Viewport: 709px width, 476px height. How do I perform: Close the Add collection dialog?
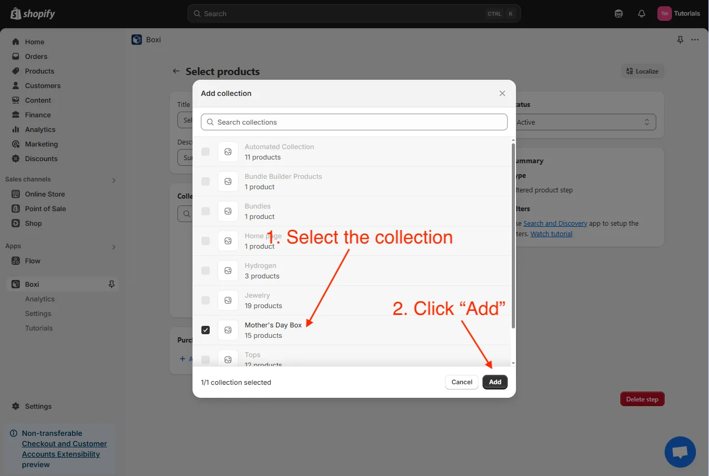[x=502, y=93]
